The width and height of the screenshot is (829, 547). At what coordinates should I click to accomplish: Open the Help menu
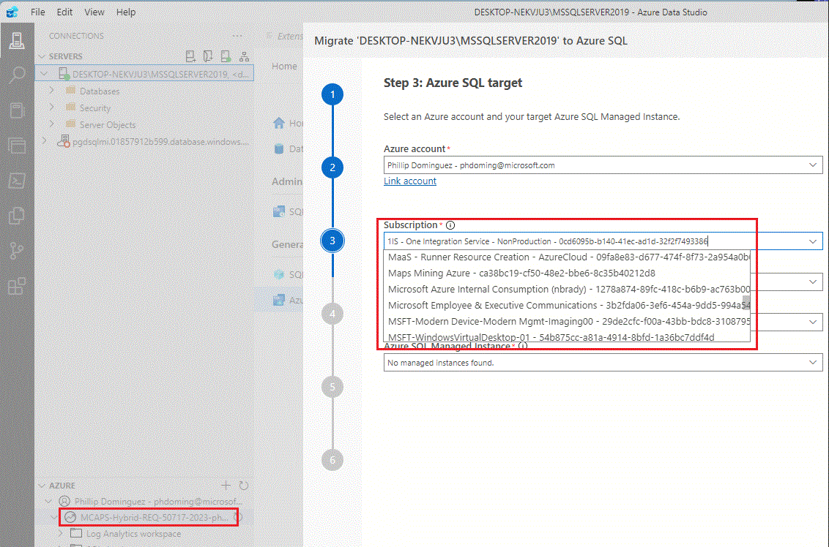tap(126, 12)
